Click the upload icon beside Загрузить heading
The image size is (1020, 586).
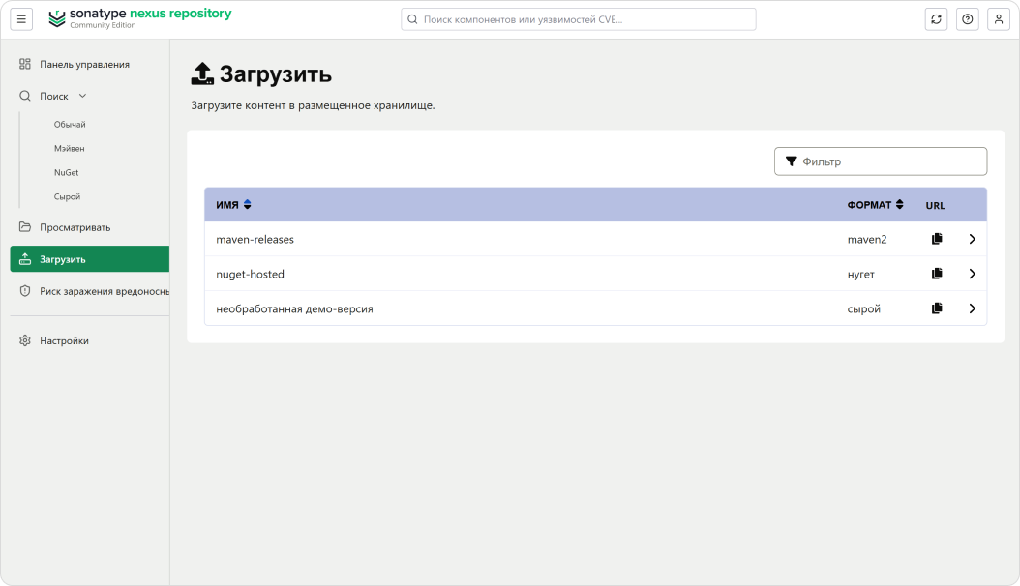[x=202, y=73]
